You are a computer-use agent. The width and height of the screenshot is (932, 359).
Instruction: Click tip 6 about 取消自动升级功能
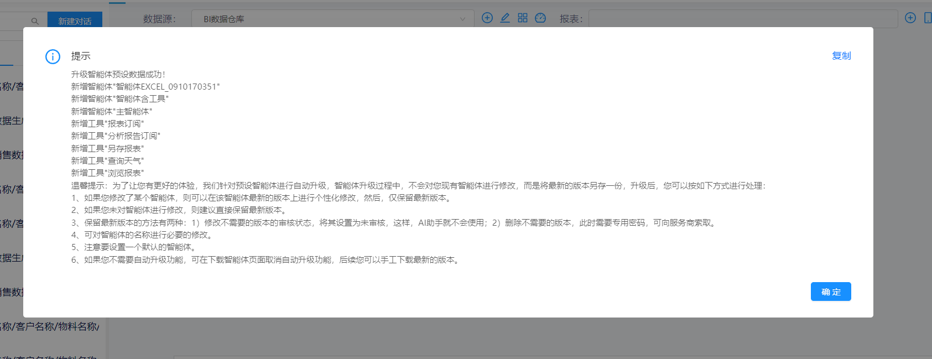[267, 259]
